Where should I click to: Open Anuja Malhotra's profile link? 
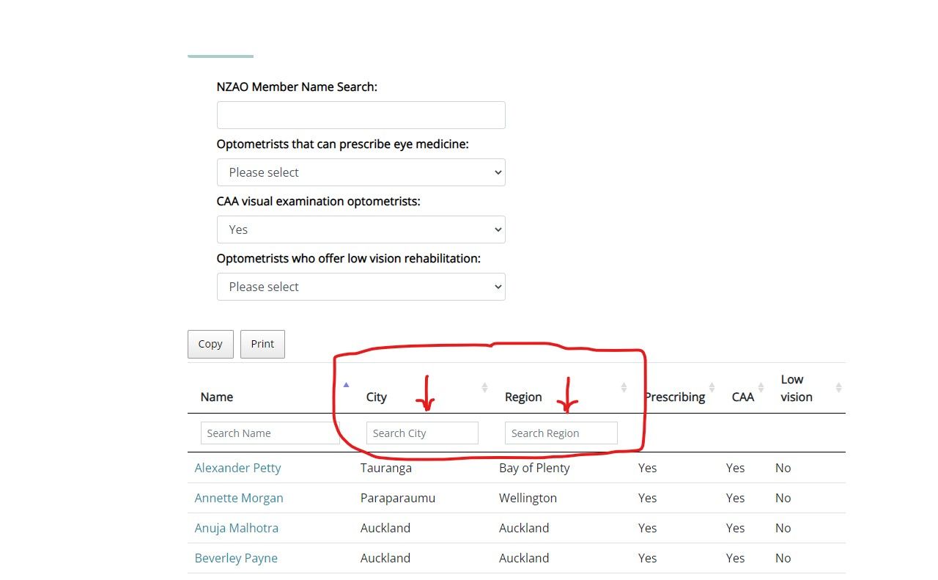coord(236,528)
